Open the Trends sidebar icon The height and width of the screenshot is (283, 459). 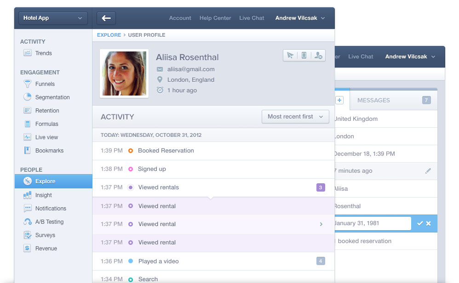point(28,53)
